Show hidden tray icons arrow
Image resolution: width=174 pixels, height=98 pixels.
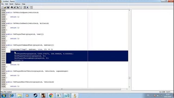tap(152, 96)
